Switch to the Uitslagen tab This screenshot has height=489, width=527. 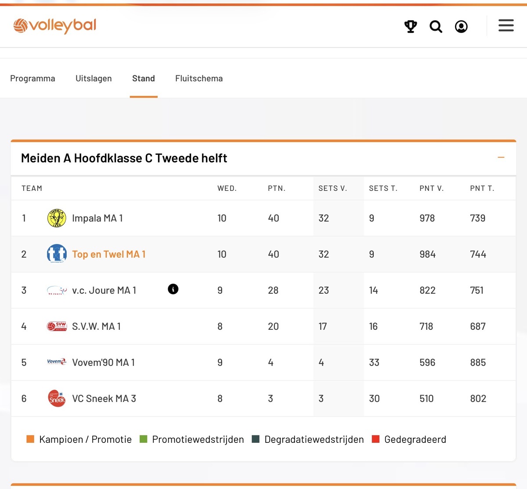tap(94, 78)
